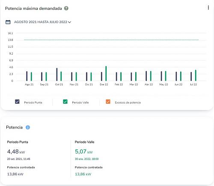The height and width of the screenshot is (186, 214).
Task: Click the 4,48 kW Periodo Punta value
Action: pos(16,151)
